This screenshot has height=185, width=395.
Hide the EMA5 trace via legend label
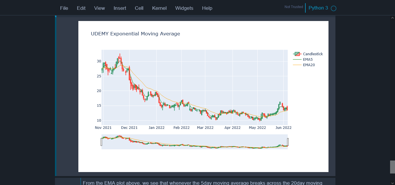click(308, 60)
